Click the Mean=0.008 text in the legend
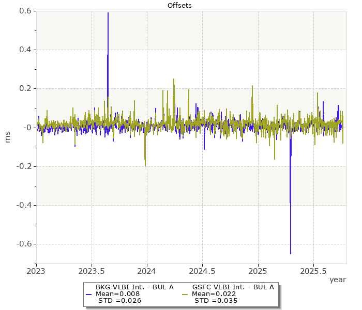This screenshot has height=310, width=362. pyautogui.click(x=118, y=294)
